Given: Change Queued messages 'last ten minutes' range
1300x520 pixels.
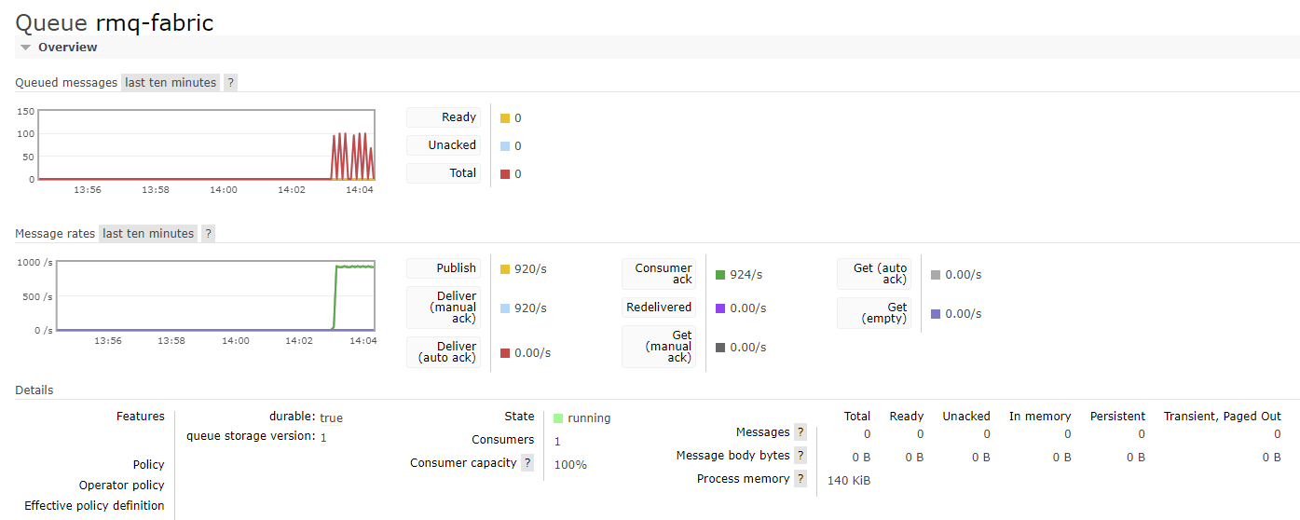Looking at the screenshot, I should coord(171,83).
